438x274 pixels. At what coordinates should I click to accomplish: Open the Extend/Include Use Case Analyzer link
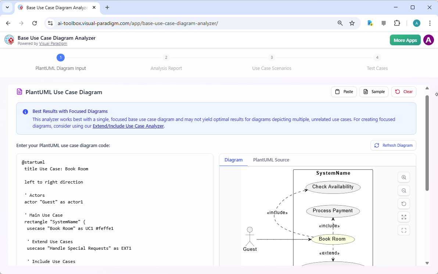coord(128,126)
